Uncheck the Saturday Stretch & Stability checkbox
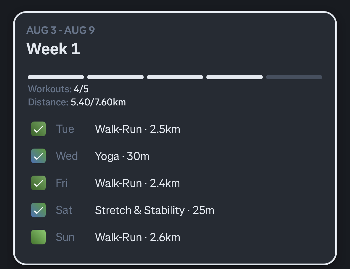The height and width of the screenshot is (269, 350). pyautogui.click(x=38, y=210)
